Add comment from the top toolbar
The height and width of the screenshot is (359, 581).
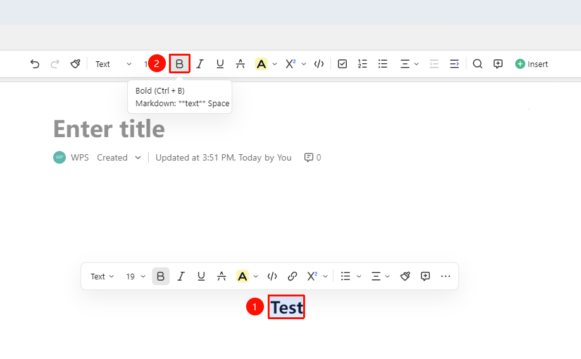[x=498, y=64]
